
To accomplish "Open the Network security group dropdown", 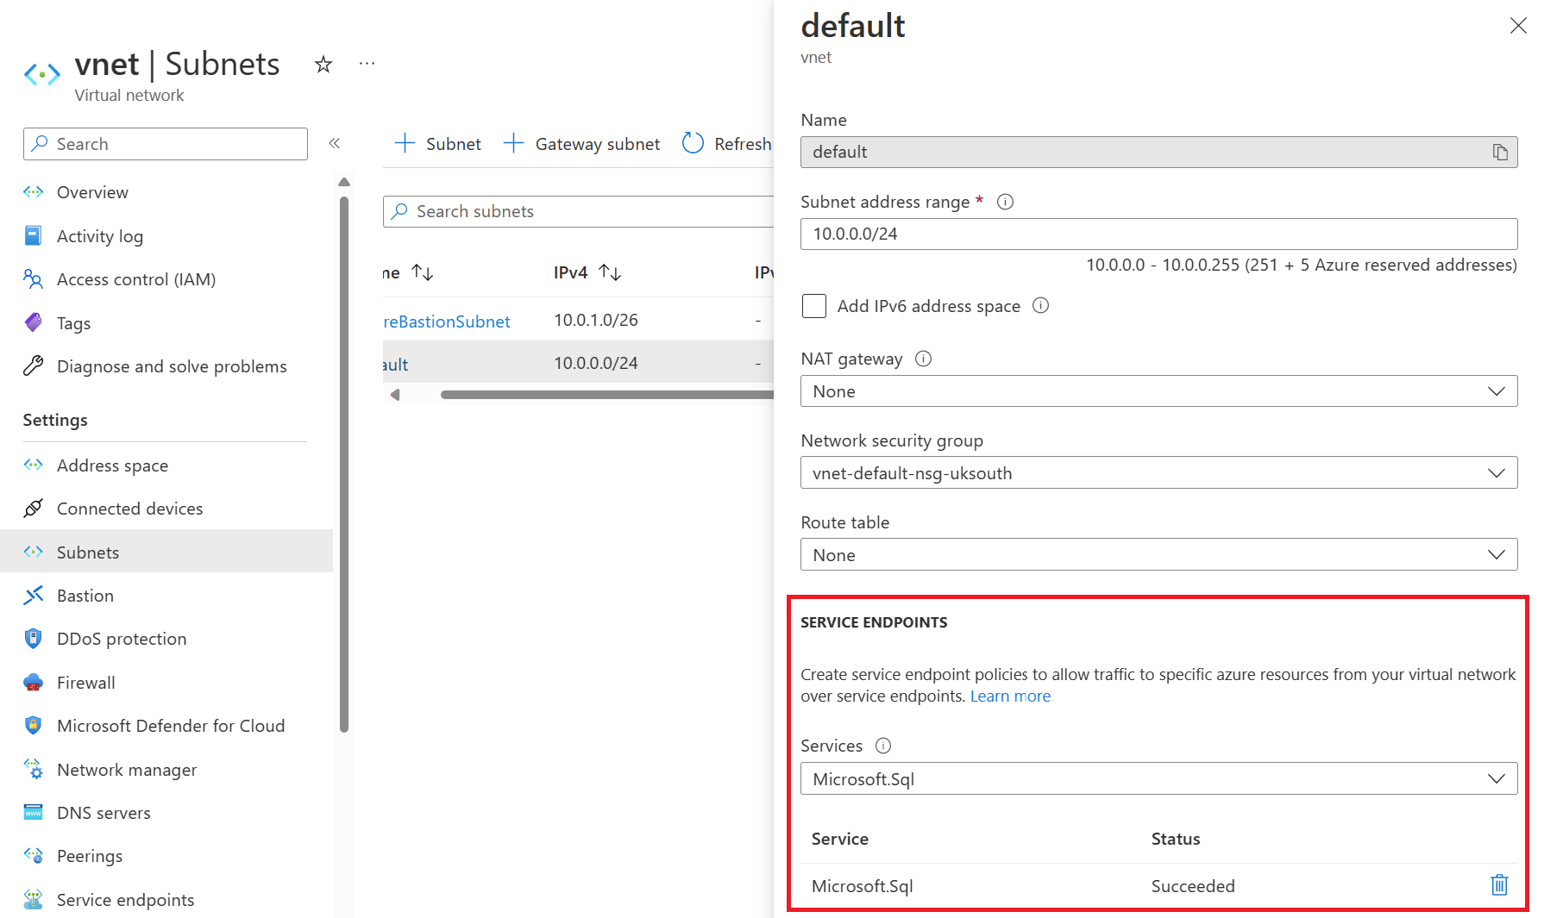I will pyautogui.click(x=1158, y=472).
